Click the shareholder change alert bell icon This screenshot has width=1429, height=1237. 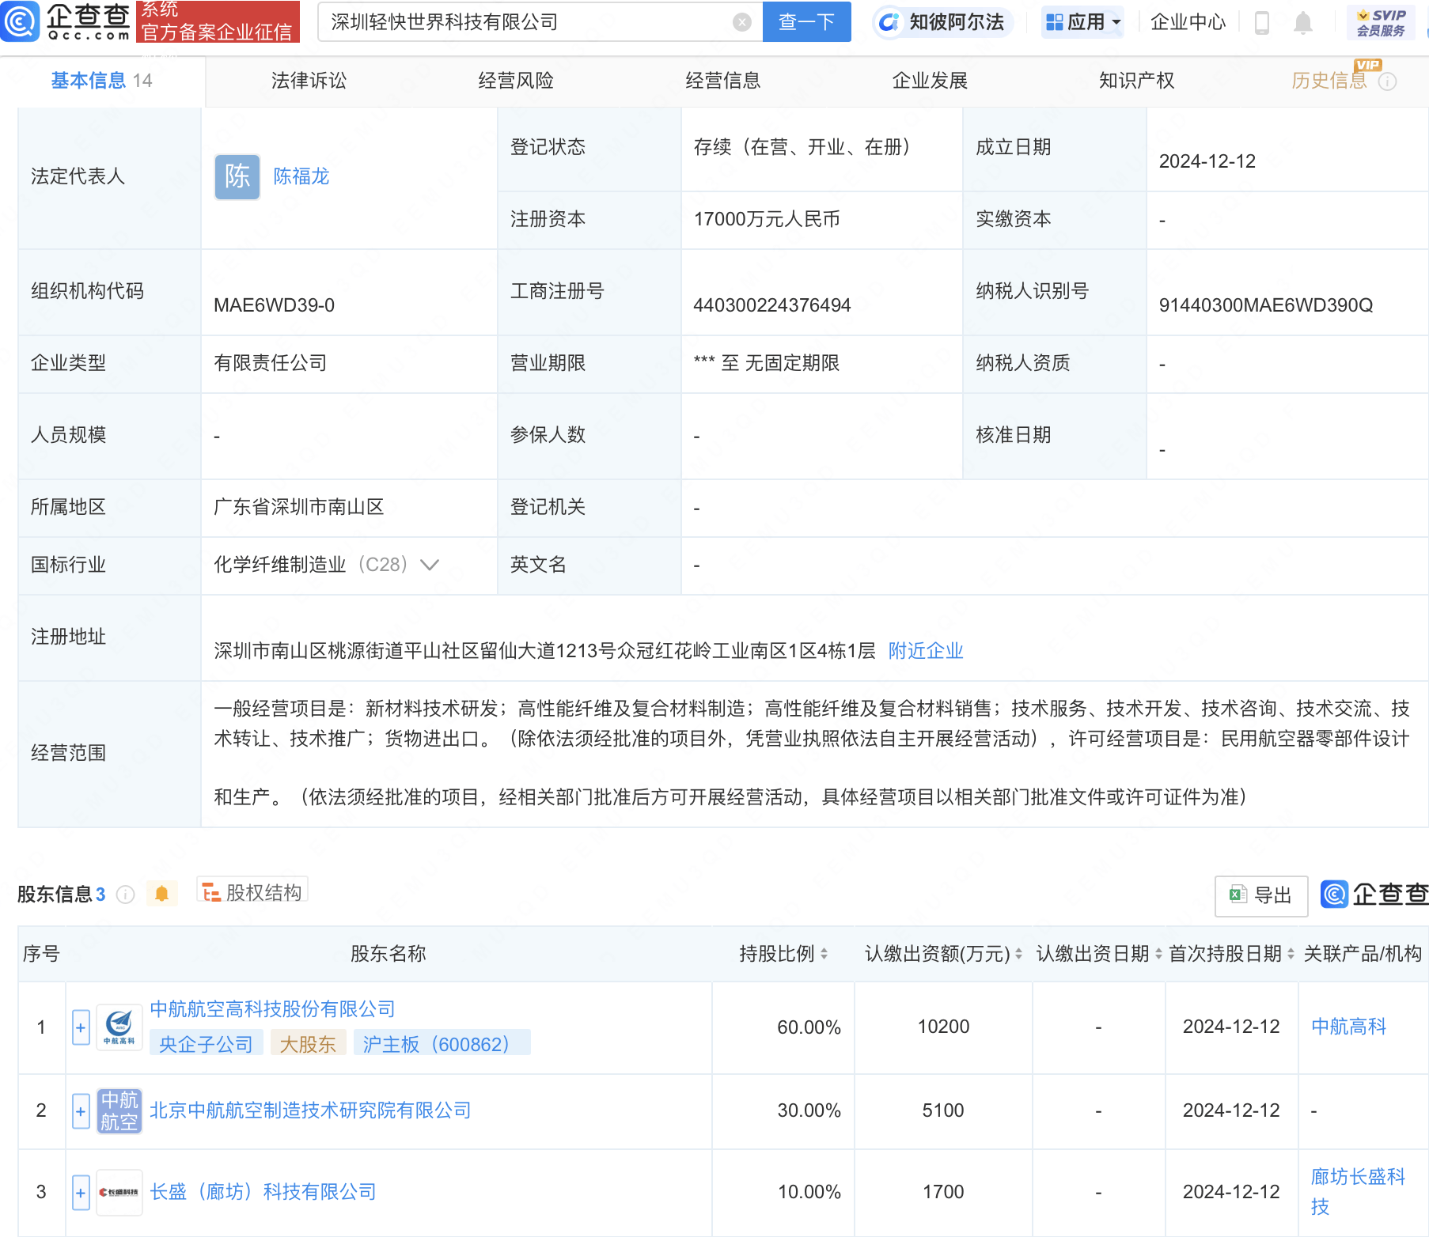(x=161, y=894)
